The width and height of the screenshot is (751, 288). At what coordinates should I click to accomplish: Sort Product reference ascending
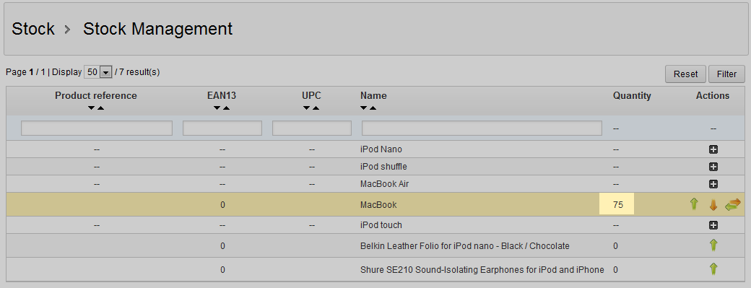tap(100, 108)
